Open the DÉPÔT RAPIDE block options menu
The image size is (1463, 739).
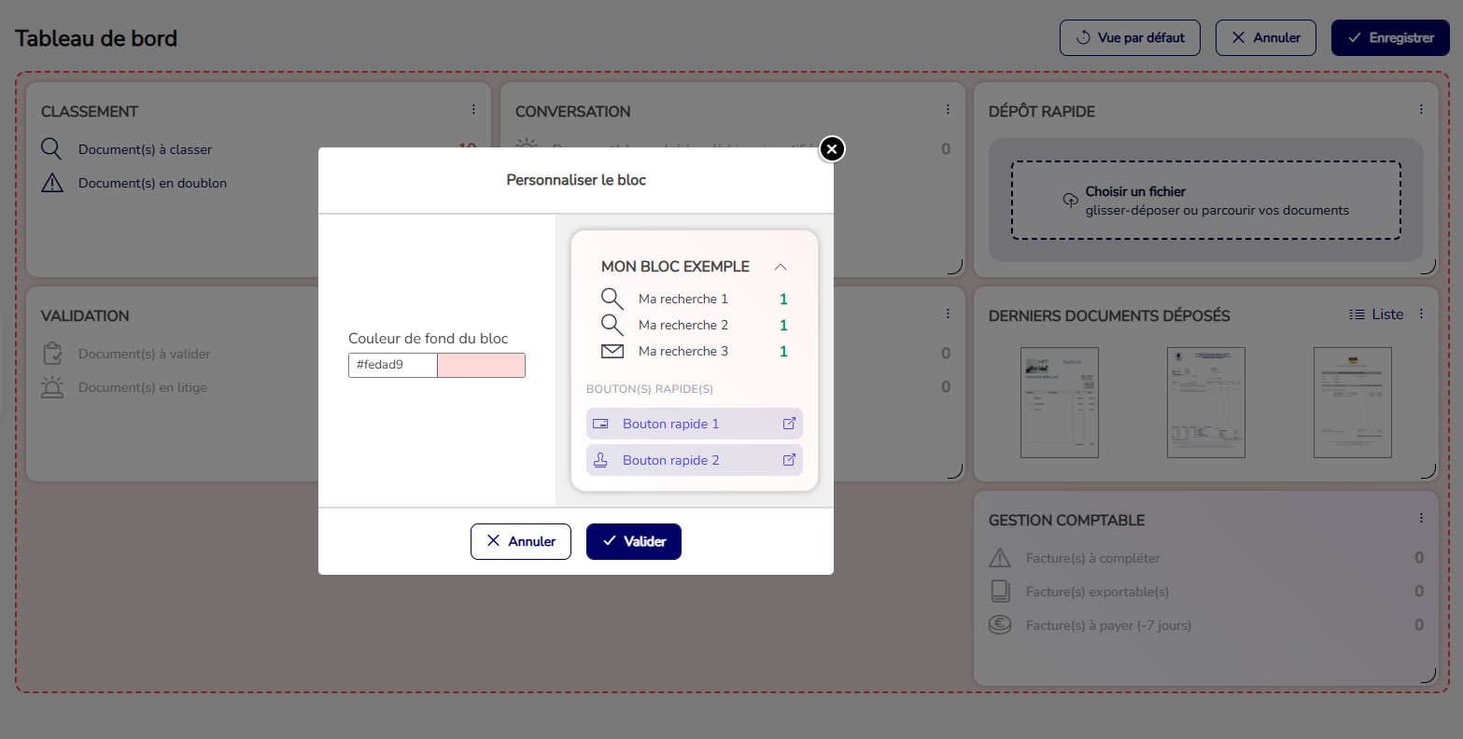click(1421, 110)
